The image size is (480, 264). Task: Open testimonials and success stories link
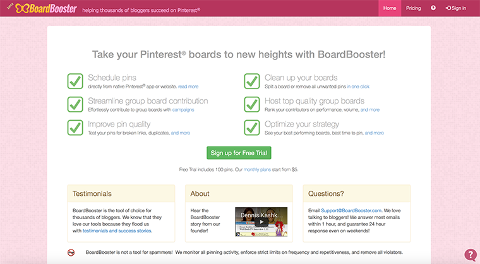pos(117,231)
